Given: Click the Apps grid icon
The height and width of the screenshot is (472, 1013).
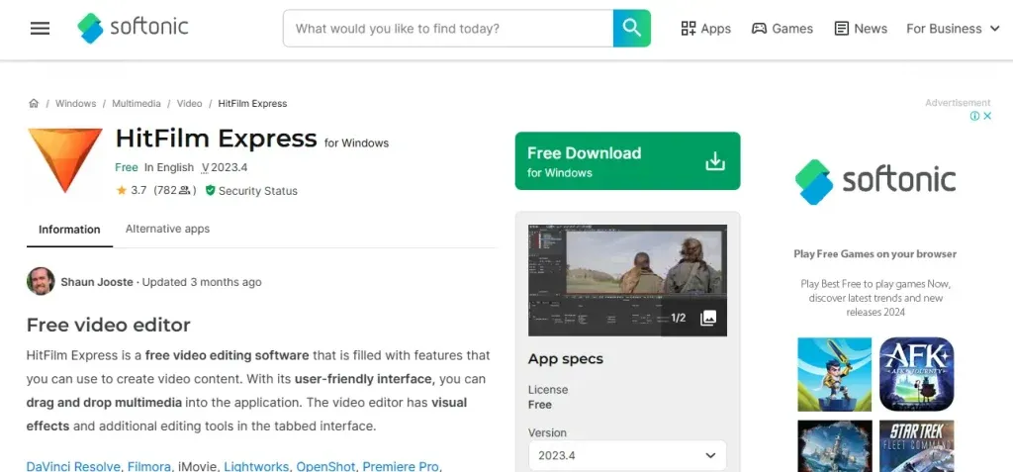Looking at the screenshot, I should (689, 29).
